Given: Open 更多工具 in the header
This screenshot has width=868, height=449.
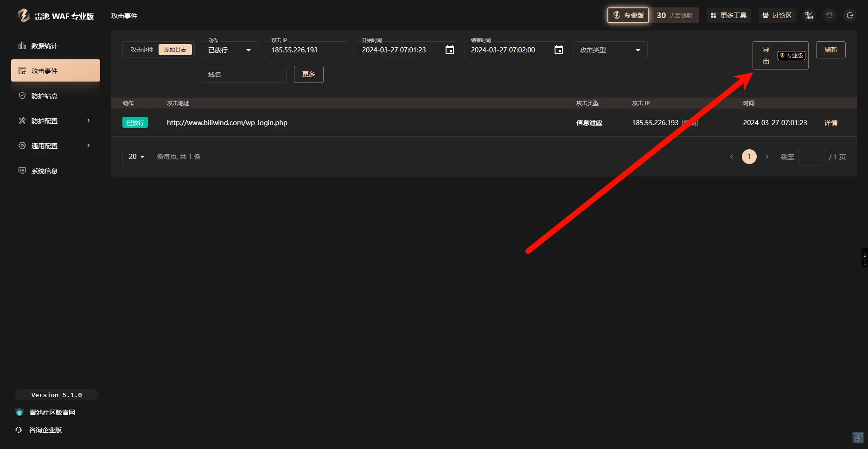Looking at the screenshot, I should pyautogui.click(x=728, y=15).
